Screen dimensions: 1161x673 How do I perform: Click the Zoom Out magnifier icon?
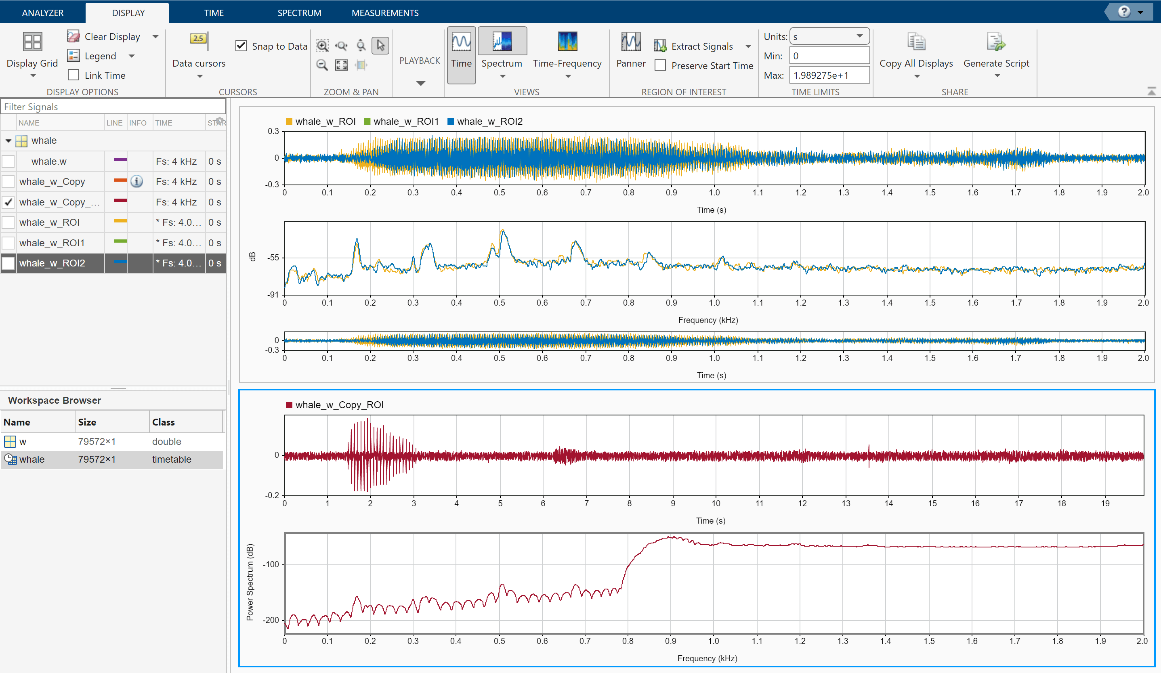pyautogui.click(x=322, y=65)
